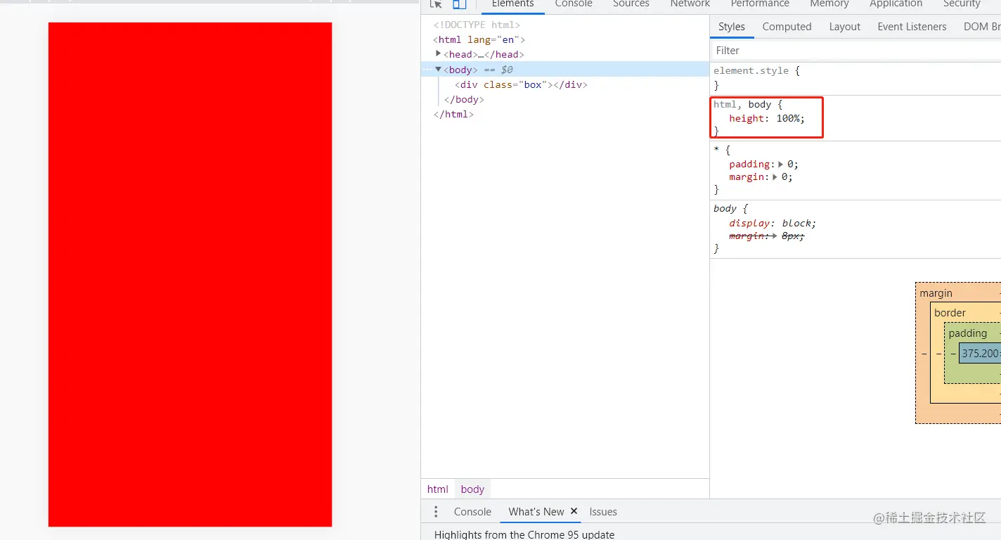Select the body breadcrumb item
Image resolution: width=1001 pixels, height=540 pixels.
pos(472,489)
